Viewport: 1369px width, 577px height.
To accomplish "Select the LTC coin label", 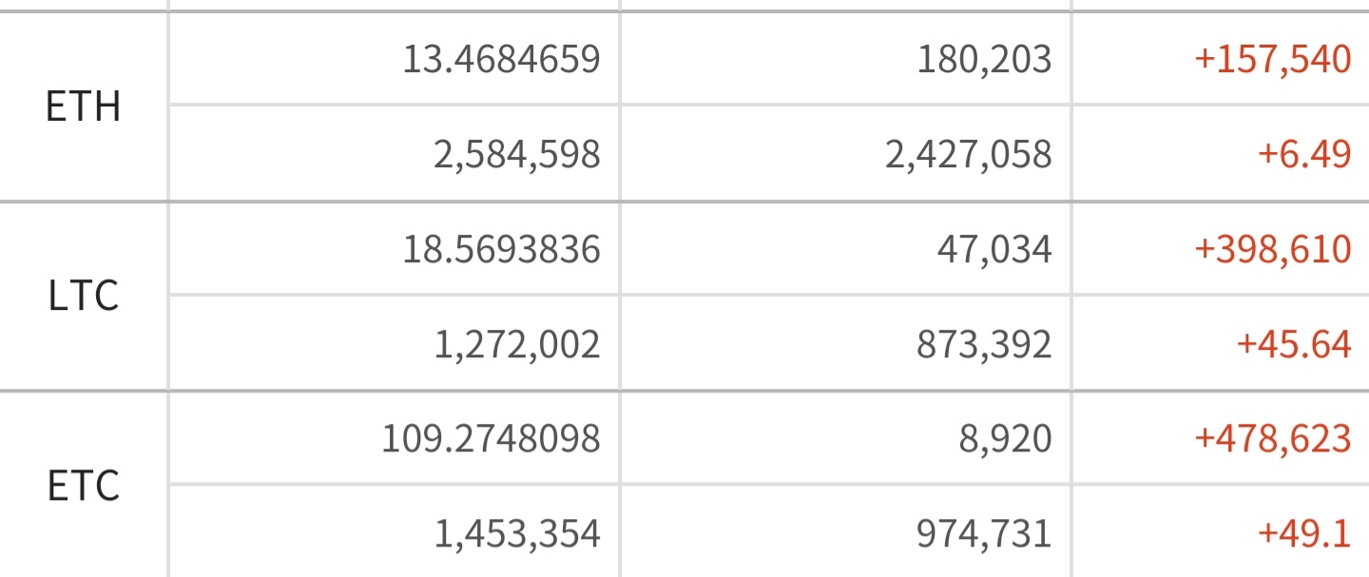I will (84, 297).
